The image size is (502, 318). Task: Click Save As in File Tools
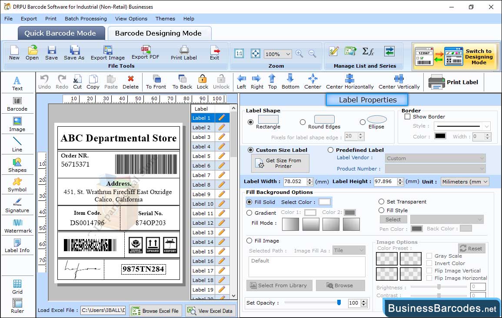(x=74, y=53)
